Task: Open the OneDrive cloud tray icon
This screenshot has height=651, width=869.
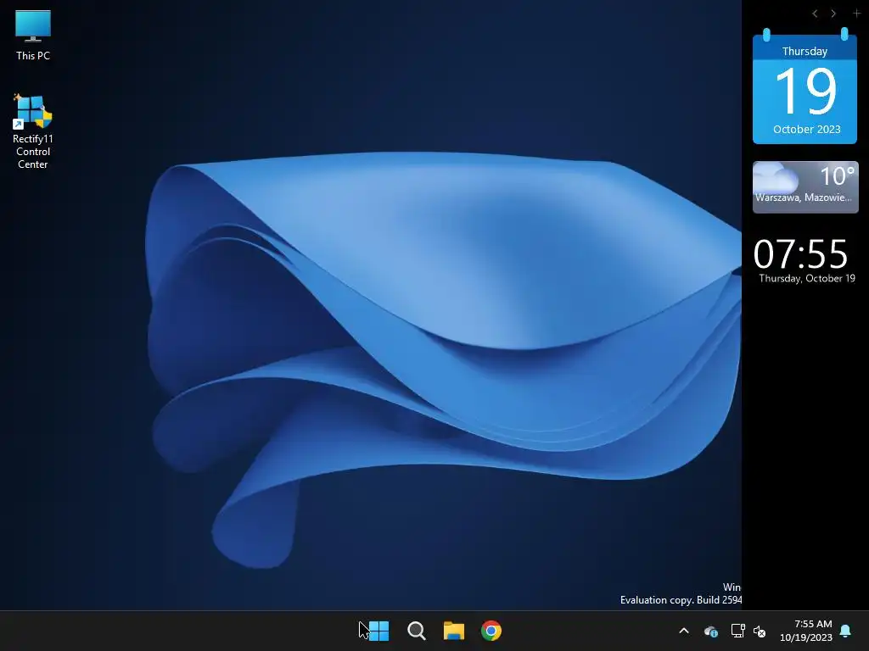Action: pos(711,631)
